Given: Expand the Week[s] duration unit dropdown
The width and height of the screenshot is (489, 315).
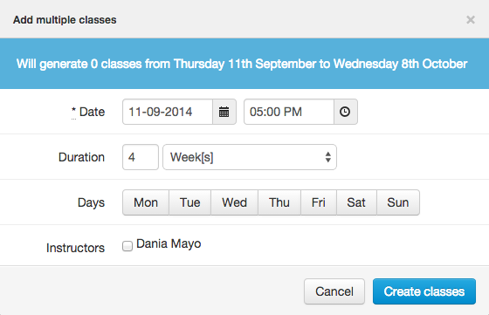Looking at the screenshot, I should 250,157.
